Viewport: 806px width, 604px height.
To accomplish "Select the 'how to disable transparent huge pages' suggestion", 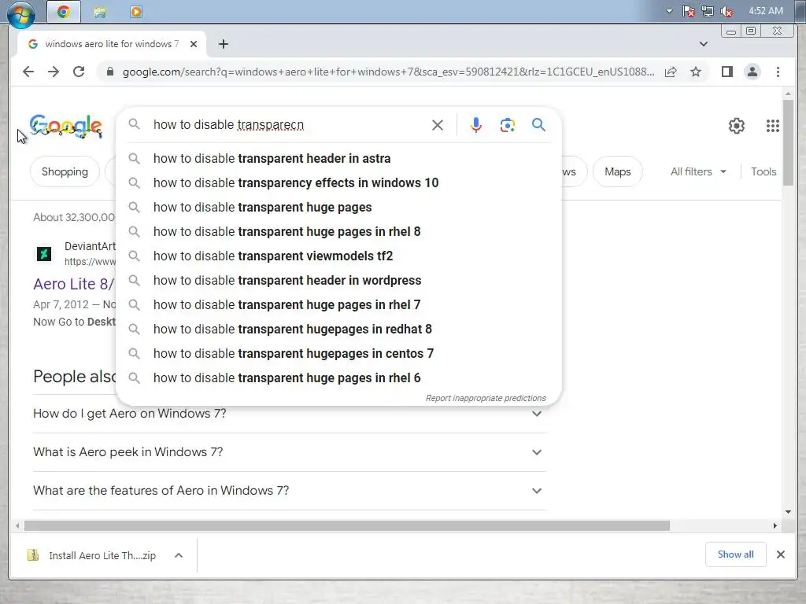I will [338, 208].
